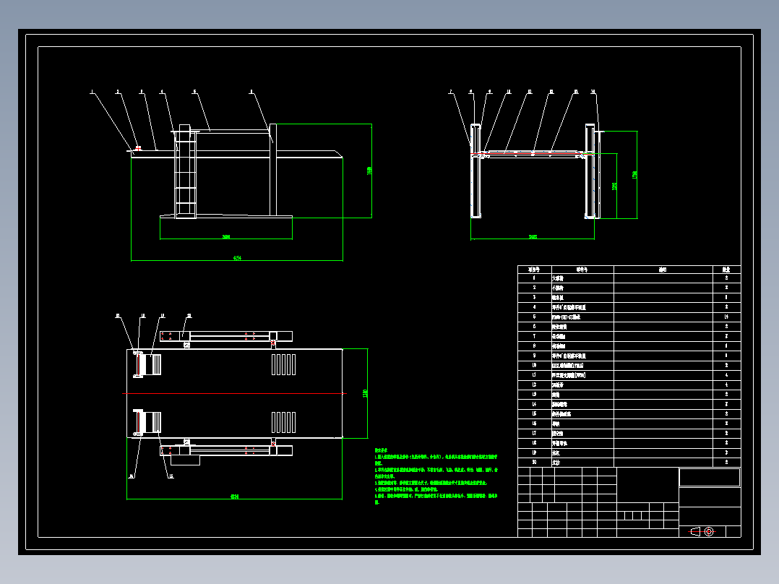Screen dimensions: 779x584
Task: Select callout number 1 above the side elevation
Action: [91, 92]
